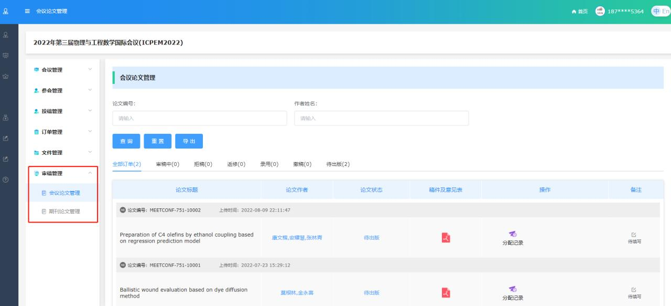
Task: Click the 论文编号 input field
Action: [200, 119]
